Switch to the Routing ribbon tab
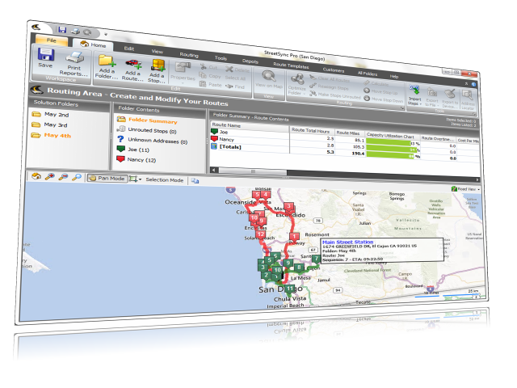This screenshot has width=517, height=388. 188,55
